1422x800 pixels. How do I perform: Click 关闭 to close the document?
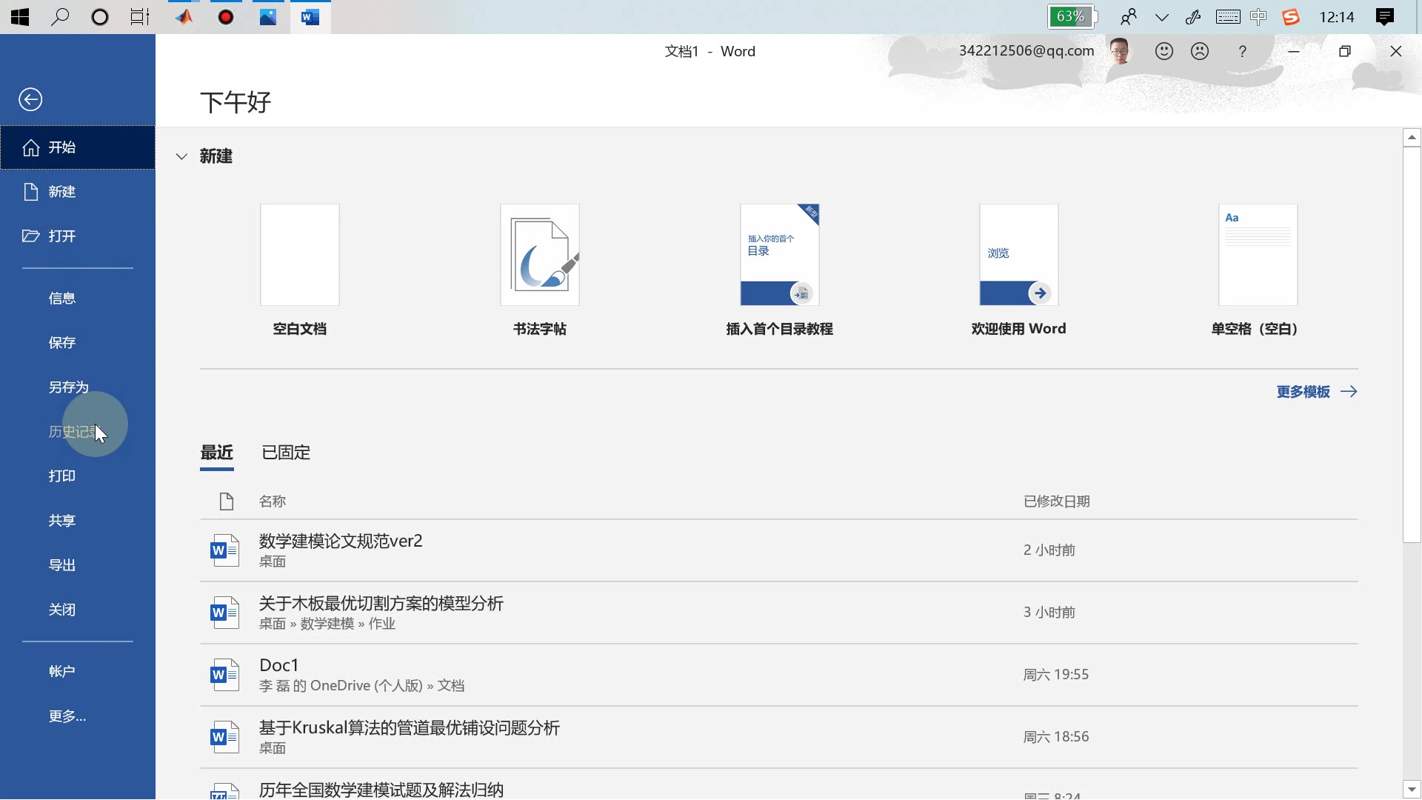(78, 610)
